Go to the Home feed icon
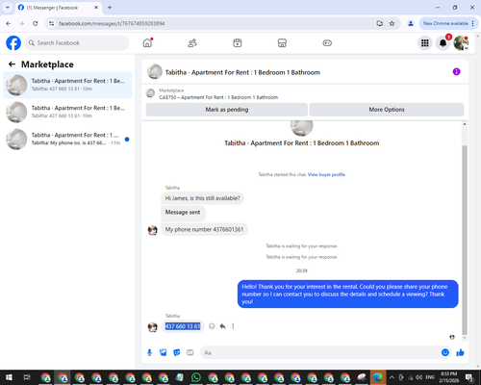The width and height of the screenshot is (481, 385). (x=147, y=43)
